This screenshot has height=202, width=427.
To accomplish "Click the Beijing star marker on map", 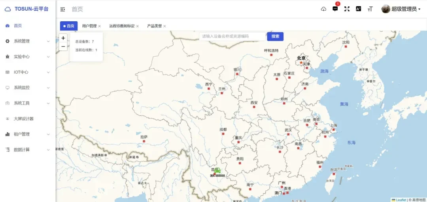I will (x=301, y=63).
